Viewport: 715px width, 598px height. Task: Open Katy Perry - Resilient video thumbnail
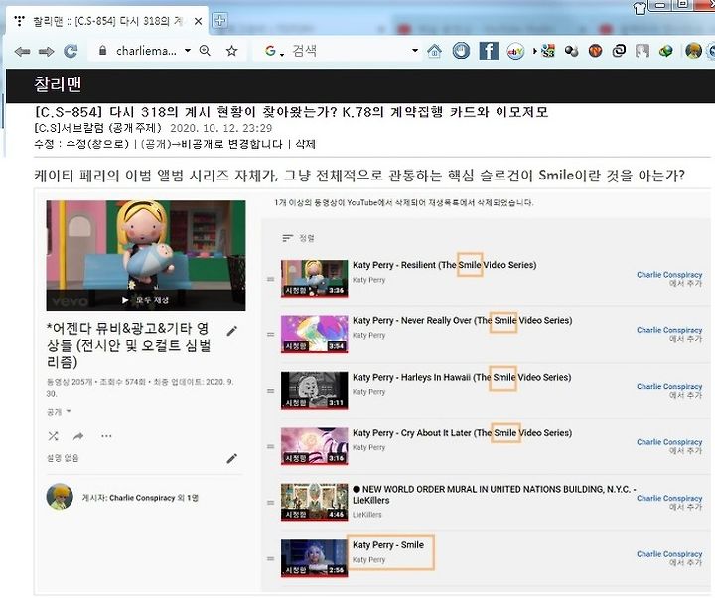pos(314,279)
